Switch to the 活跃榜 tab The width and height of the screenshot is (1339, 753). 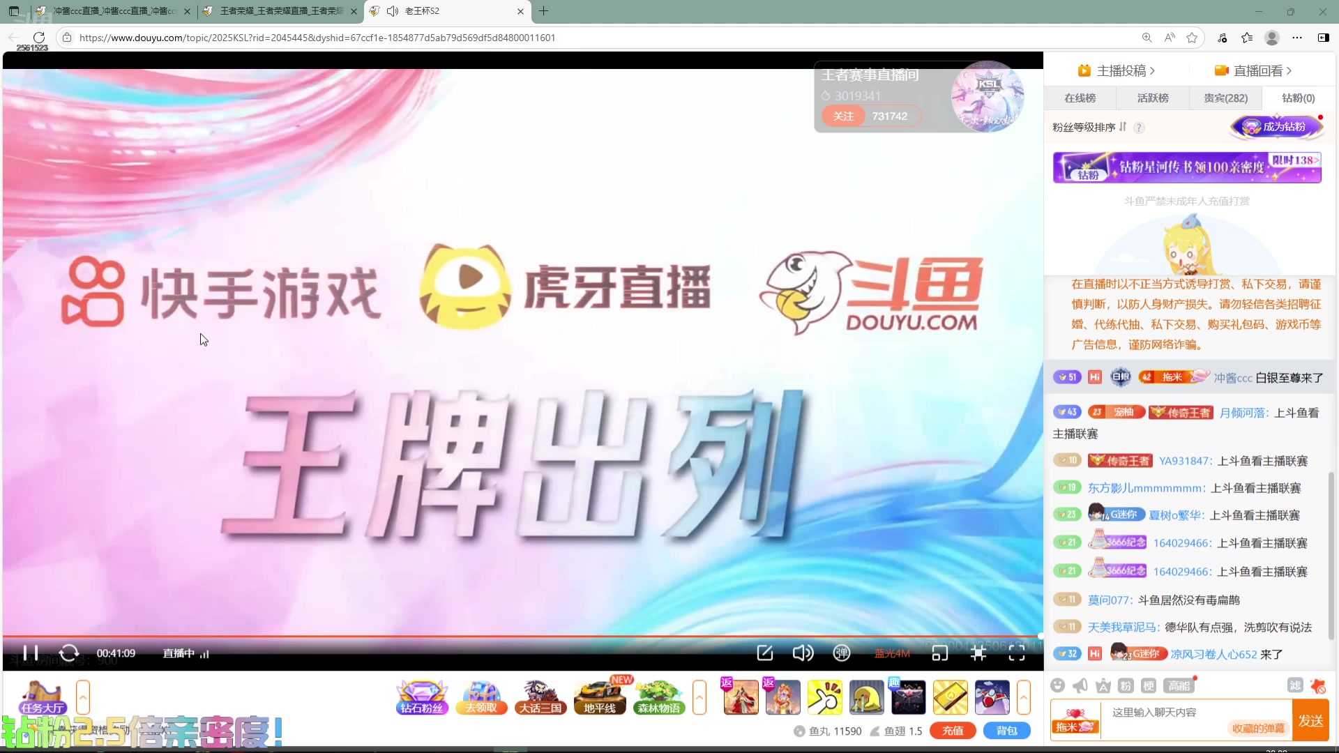pyautogui.click(x=1153, y=98)
